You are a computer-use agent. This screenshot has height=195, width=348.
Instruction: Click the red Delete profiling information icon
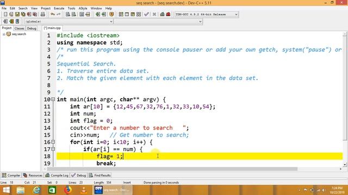pos(168,15)
